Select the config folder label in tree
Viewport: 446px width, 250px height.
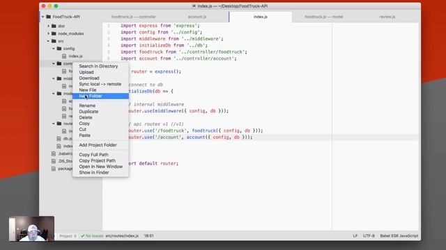click(x=69, y=49)
